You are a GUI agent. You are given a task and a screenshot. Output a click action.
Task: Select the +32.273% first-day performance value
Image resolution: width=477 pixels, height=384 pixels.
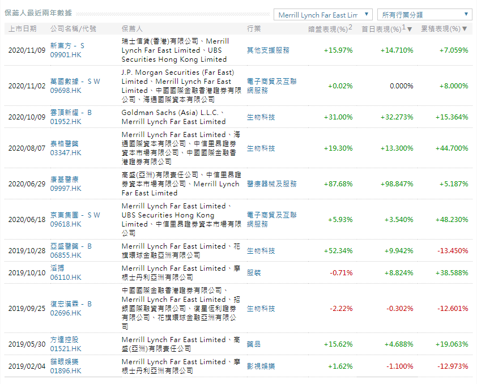(397, 117)
